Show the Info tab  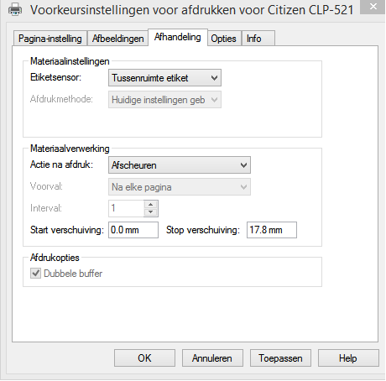[x=258, y=39]
